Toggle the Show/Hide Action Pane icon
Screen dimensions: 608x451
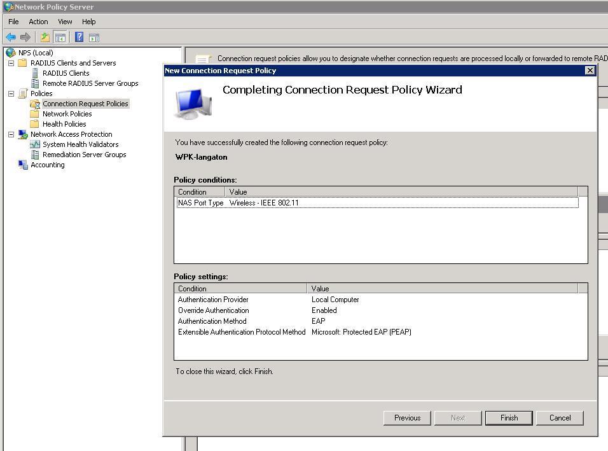94,38
